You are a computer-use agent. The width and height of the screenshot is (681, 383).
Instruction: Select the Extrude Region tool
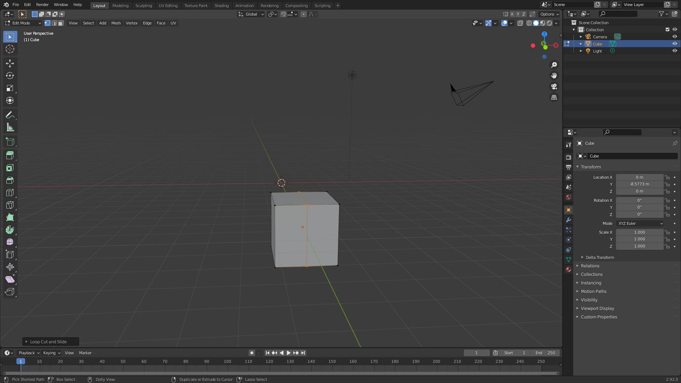[x=10, y=155]
